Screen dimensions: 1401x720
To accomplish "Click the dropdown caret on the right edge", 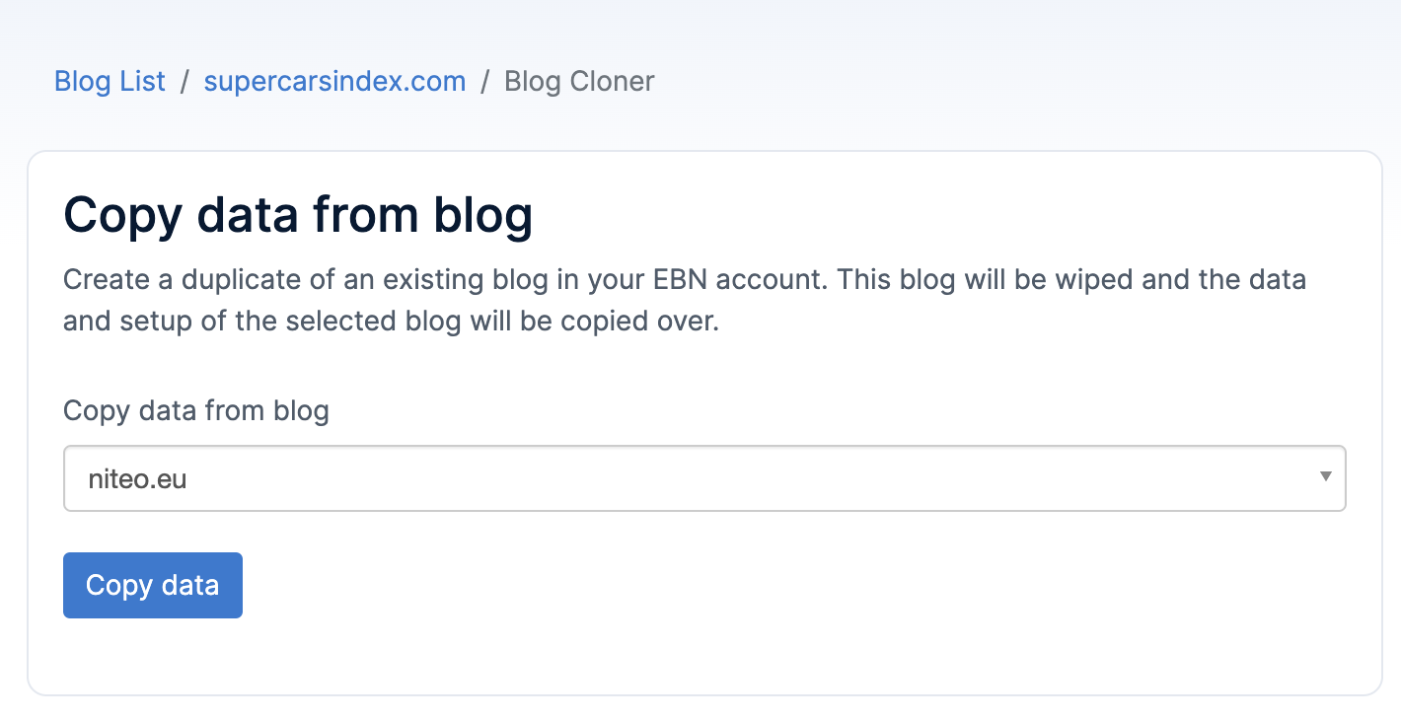I will (x=1326, y=477).
